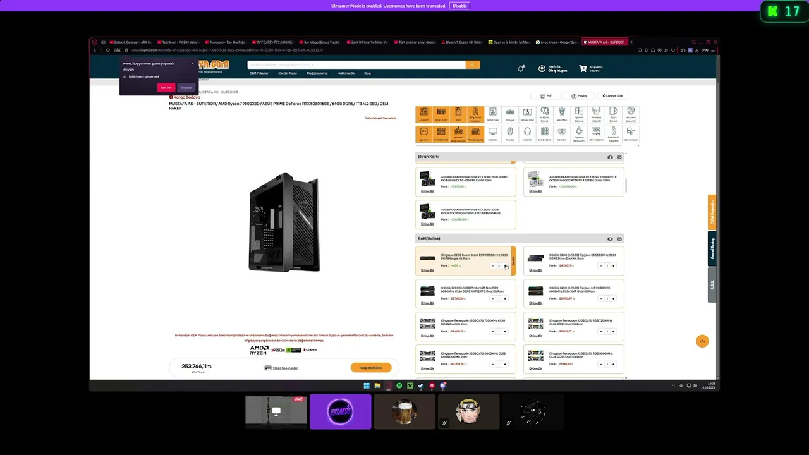Open the Ses Sistemi category icon
Image resolution: width=809 pixels, height=455 pixels.
click(544, 134)
